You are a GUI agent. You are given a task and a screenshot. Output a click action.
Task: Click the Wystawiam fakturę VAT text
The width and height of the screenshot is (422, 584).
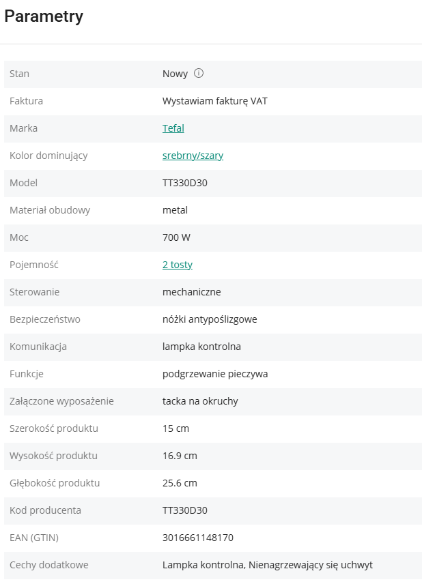pyautogui.click(x=215, y=101)
